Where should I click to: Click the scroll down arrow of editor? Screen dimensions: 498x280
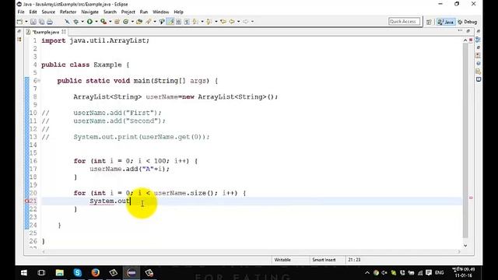click(465, 246)
